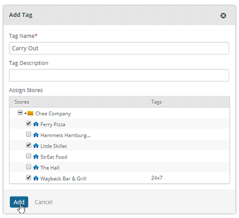239x218 pixels.
Task: Check the StrEat Food checkbox
Action: coord(28,156)
